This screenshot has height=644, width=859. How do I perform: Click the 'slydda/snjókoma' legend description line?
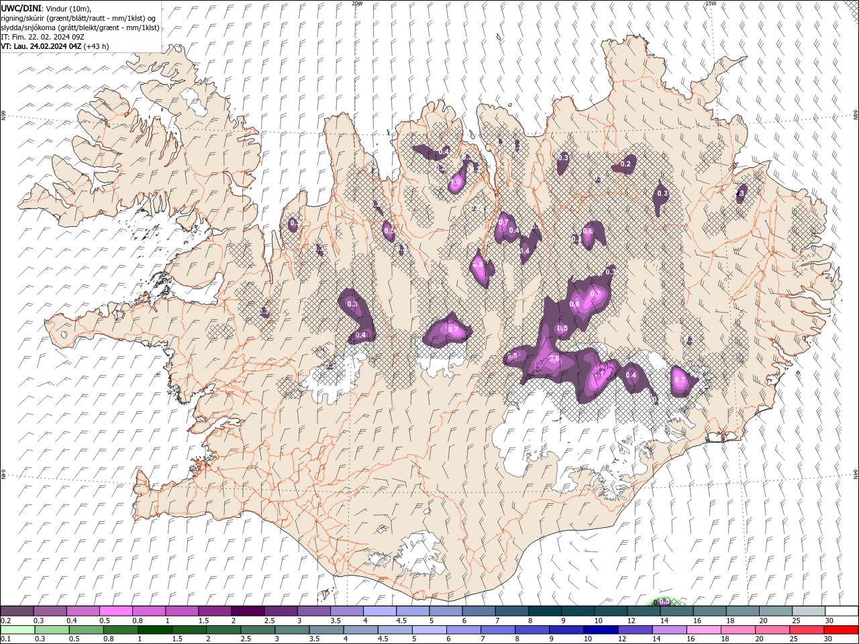[x=80, y=28]
